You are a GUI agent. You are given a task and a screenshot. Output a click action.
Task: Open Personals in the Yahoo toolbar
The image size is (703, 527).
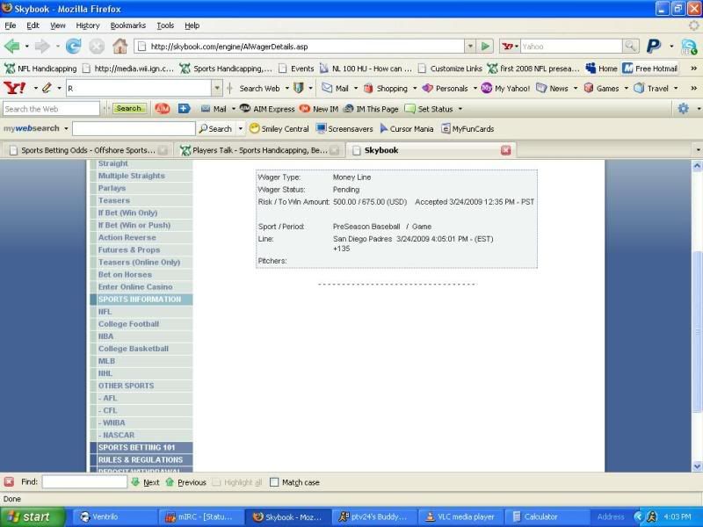(x=446, y=89)
